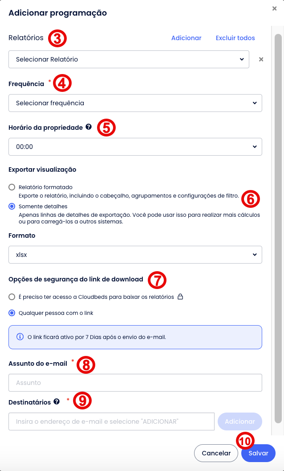Open the Selecionar Relatório dropdown
Viewport: 284px width, 471px height.
129,59
